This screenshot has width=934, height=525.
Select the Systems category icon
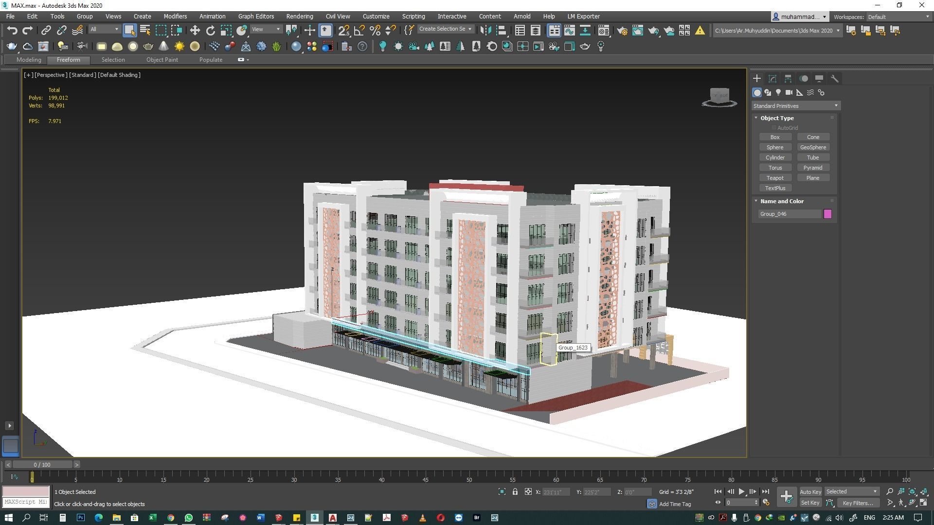coord(821,92)
